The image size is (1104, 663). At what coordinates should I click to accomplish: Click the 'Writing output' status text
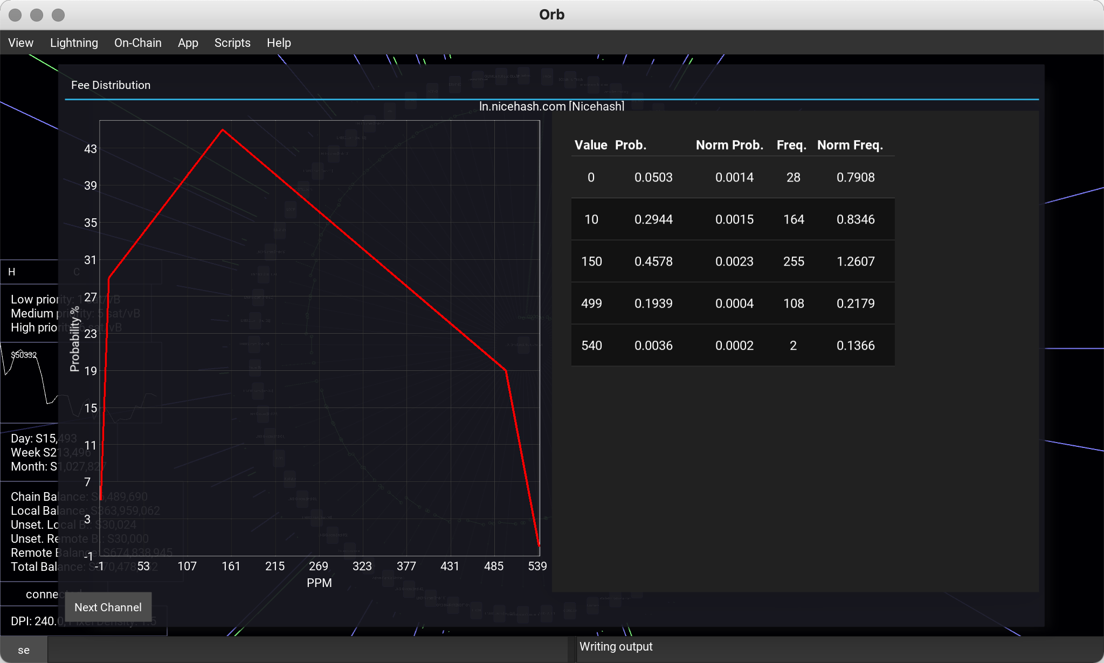pos(616,646)
